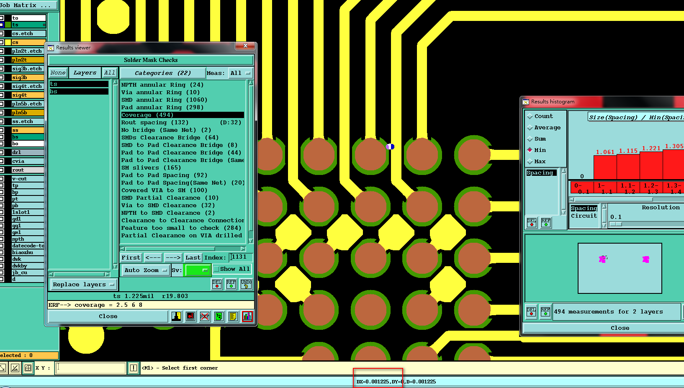Toggle the checkbox beside layer drl

coord(2,152)
